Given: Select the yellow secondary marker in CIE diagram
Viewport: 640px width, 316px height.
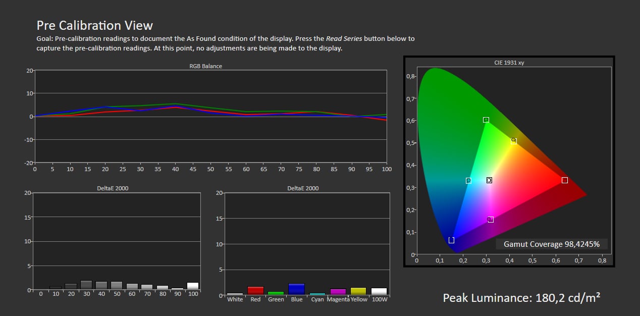Looking at the screenshot, I should tap(513, 141).
